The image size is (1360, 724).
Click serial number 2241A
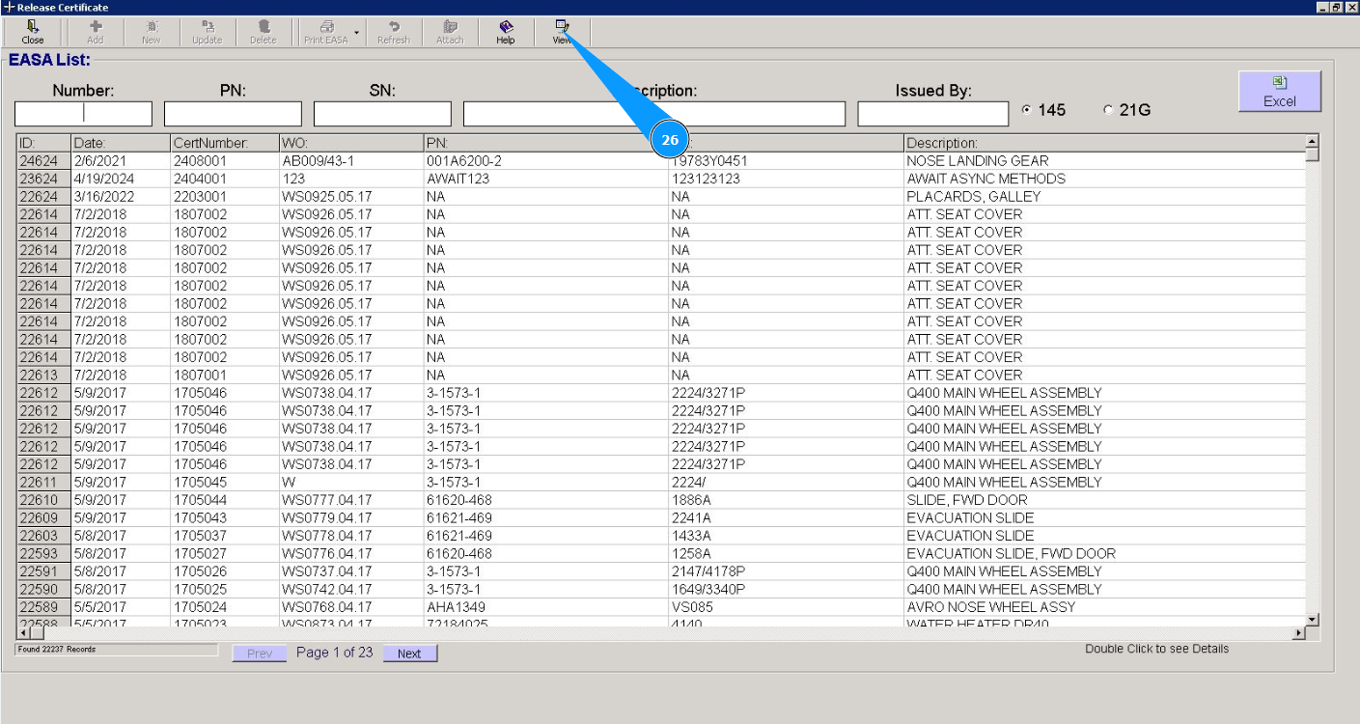coord(691,518)
